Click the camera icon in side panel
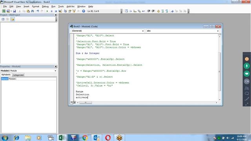251x141 pixels. [x=247, y=81]
